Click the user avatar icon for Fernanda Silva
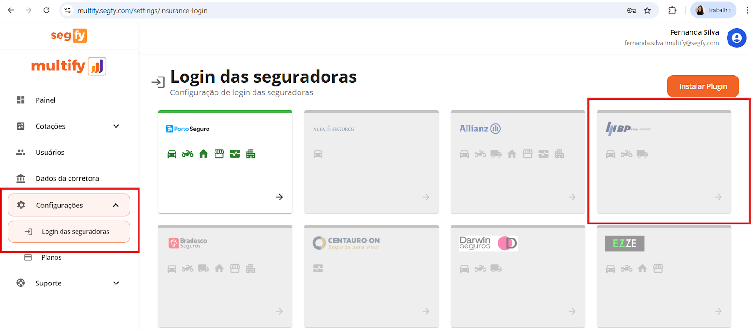 tap(736, 38)
